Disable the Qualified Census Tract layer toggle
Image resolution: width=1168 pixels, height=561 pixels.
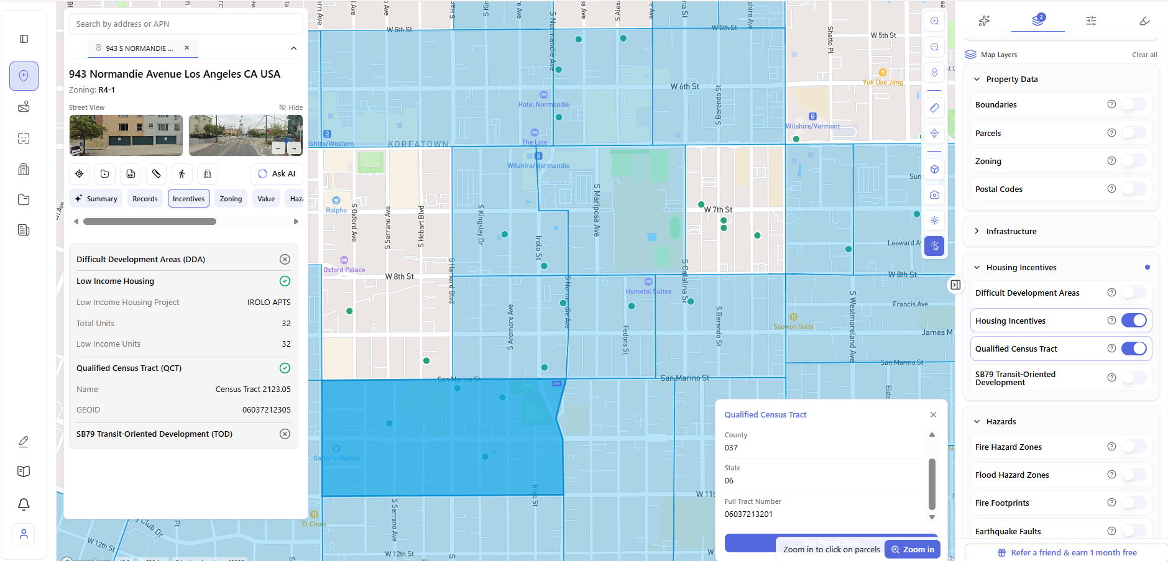pyautogui.click(x=1134, y=349)
